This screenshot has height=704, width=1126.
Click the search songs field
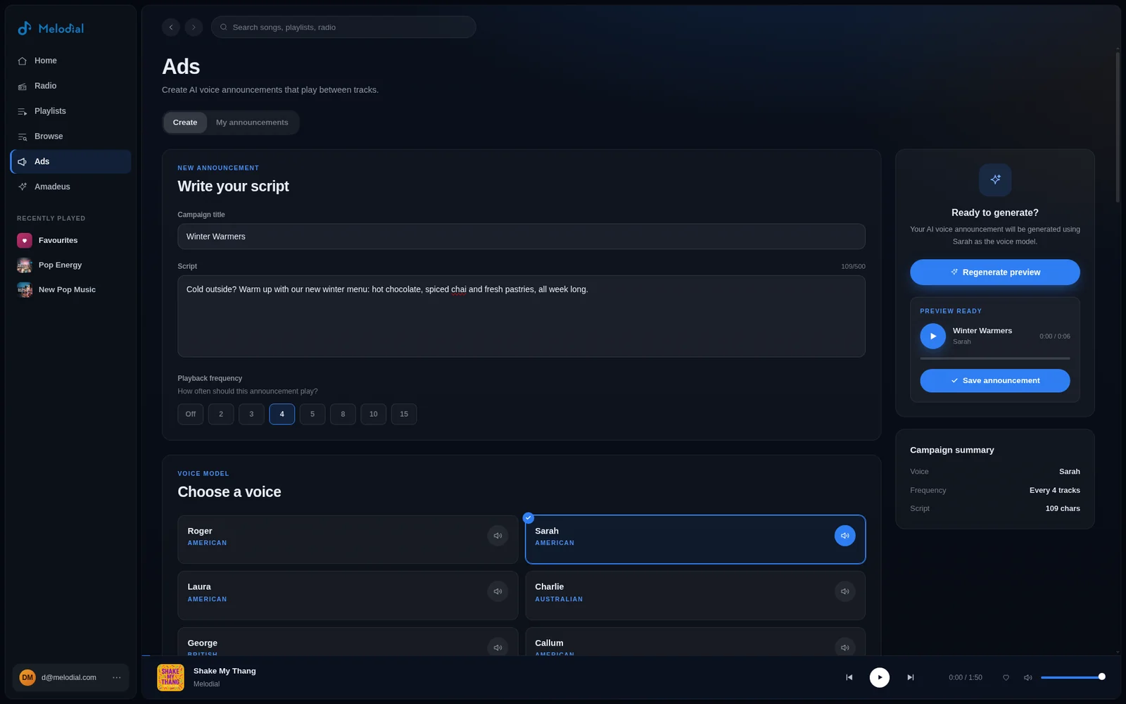tap(343, 27)
